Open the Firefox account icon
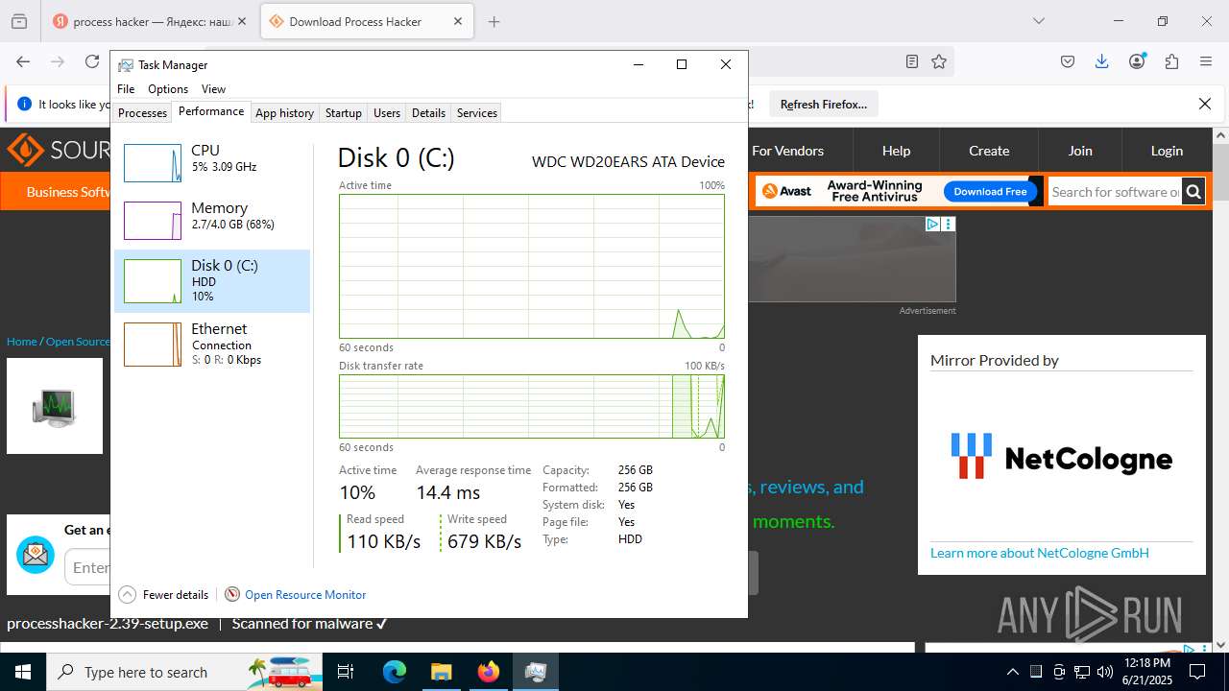The height and width of the screenshot is (691, 1229). pyautogui.click(x=1137, y=61)
